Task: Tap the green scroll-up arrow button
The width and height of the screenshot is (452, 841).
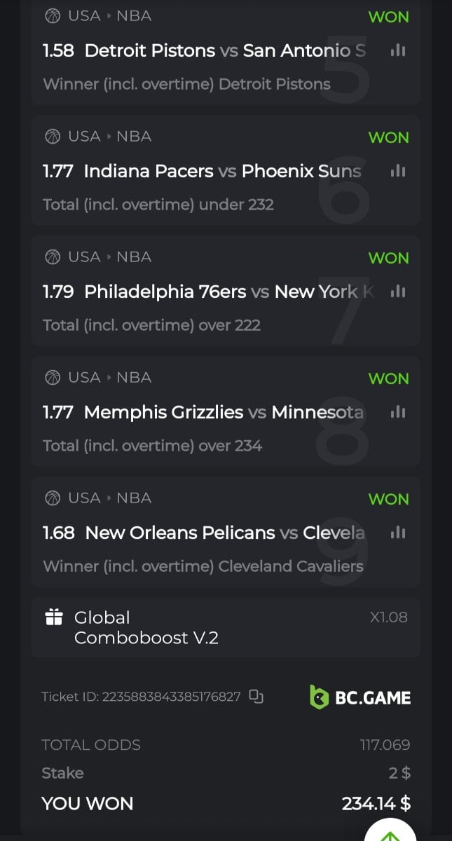Action: [x=390, y=834]
